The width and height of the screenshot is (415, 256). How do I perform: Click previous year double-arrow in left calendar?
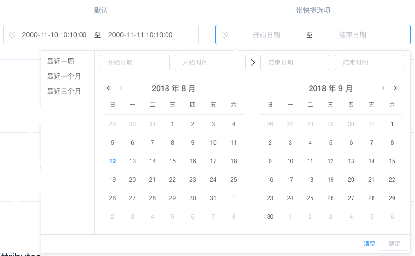109,88
